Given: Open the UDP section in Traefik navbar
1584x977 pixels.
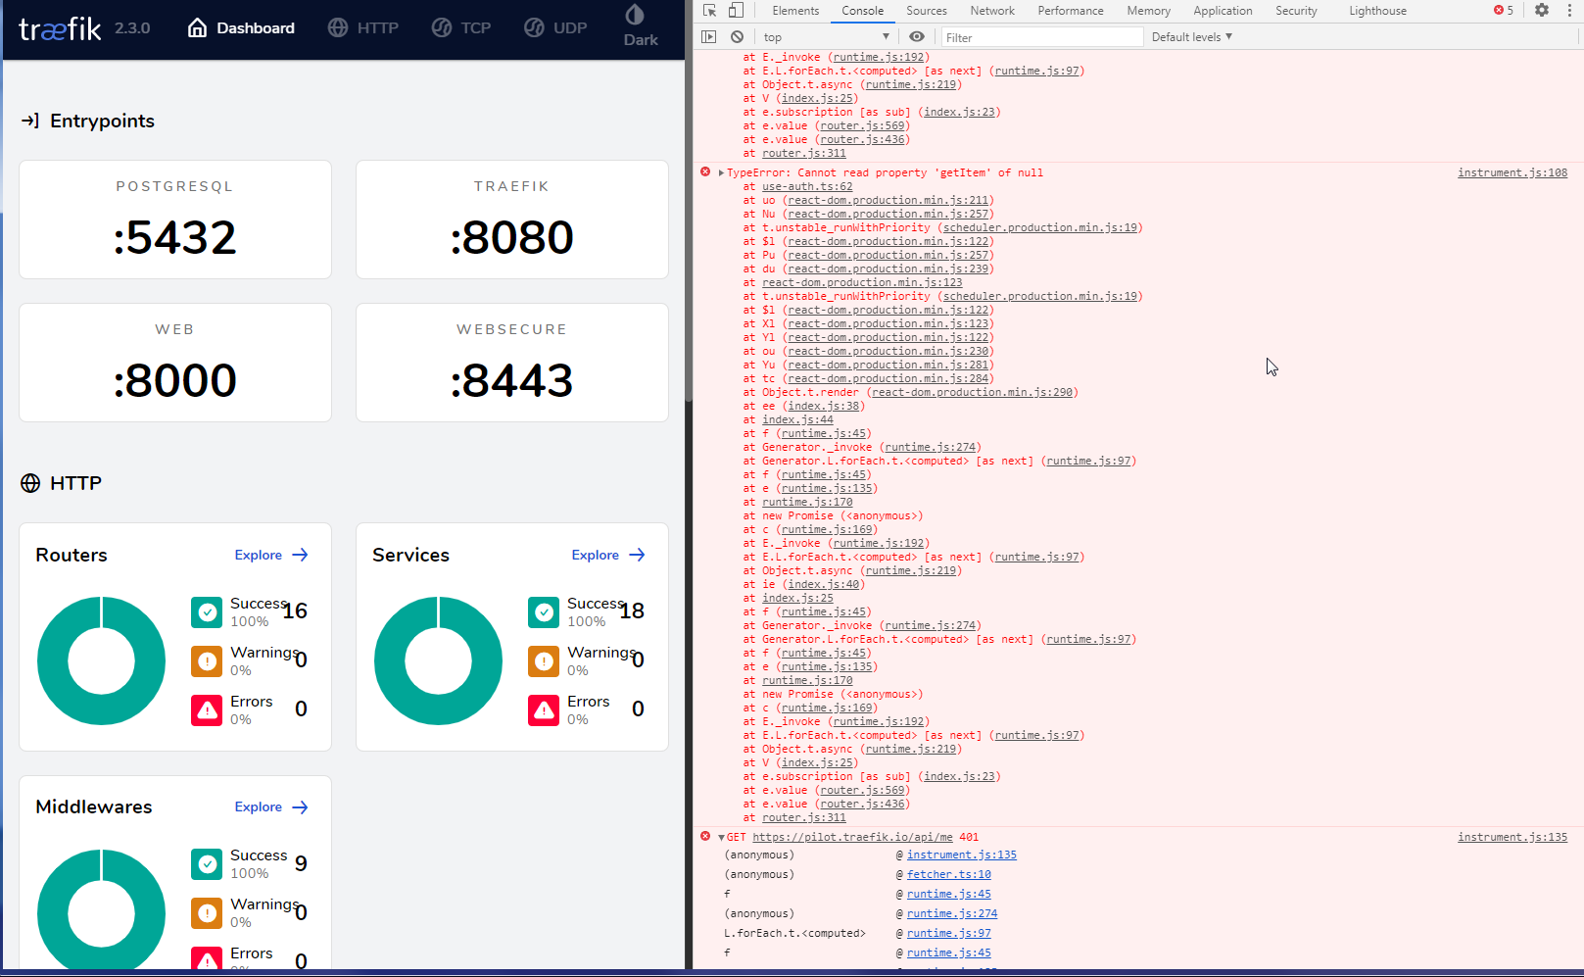Looking at the screenshot, I should click(554, 27).
